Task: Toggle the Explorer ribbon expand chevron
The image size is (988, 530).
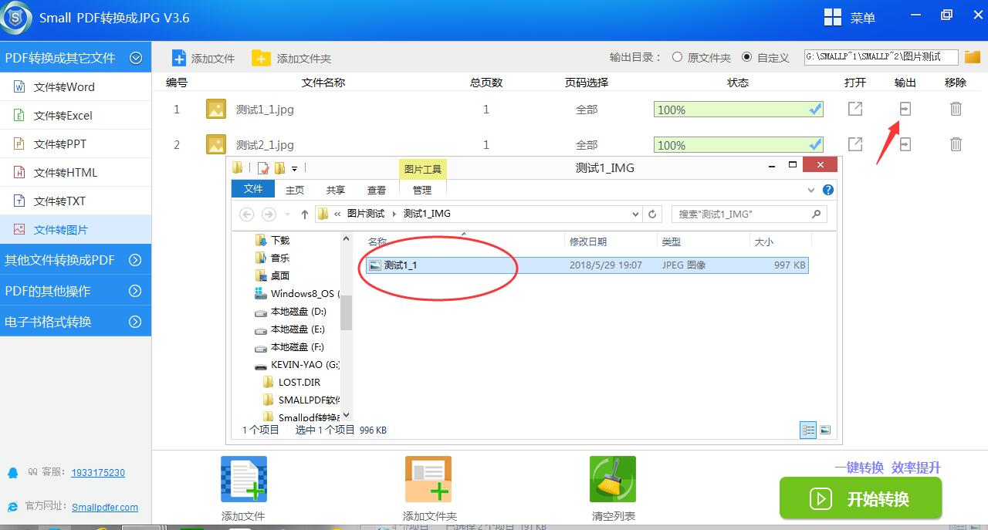Action: (811, 190)
